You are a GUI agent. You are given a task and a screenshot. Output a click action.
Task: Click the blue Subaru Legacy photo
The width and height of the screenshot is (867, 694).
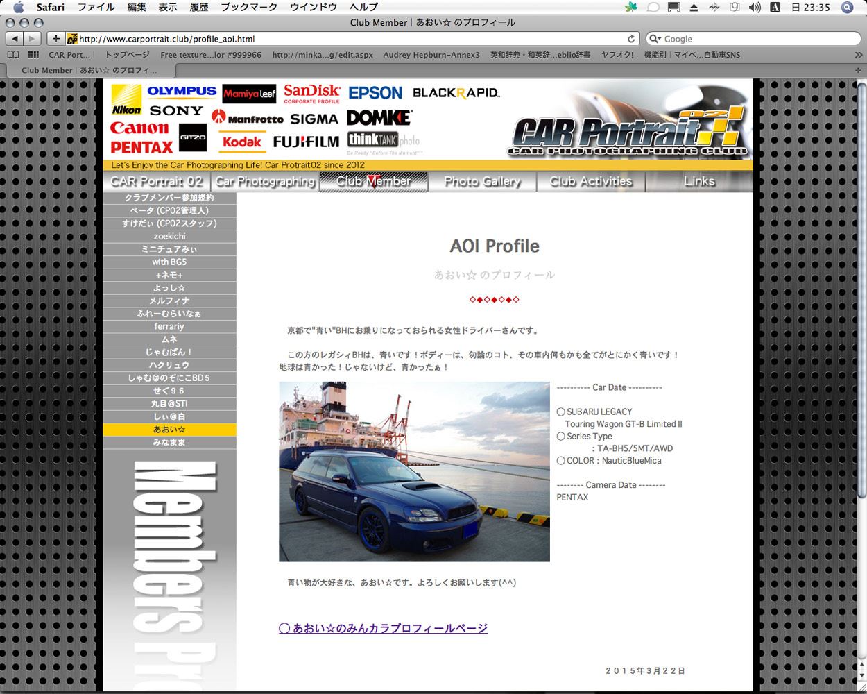tap(414, 472)
